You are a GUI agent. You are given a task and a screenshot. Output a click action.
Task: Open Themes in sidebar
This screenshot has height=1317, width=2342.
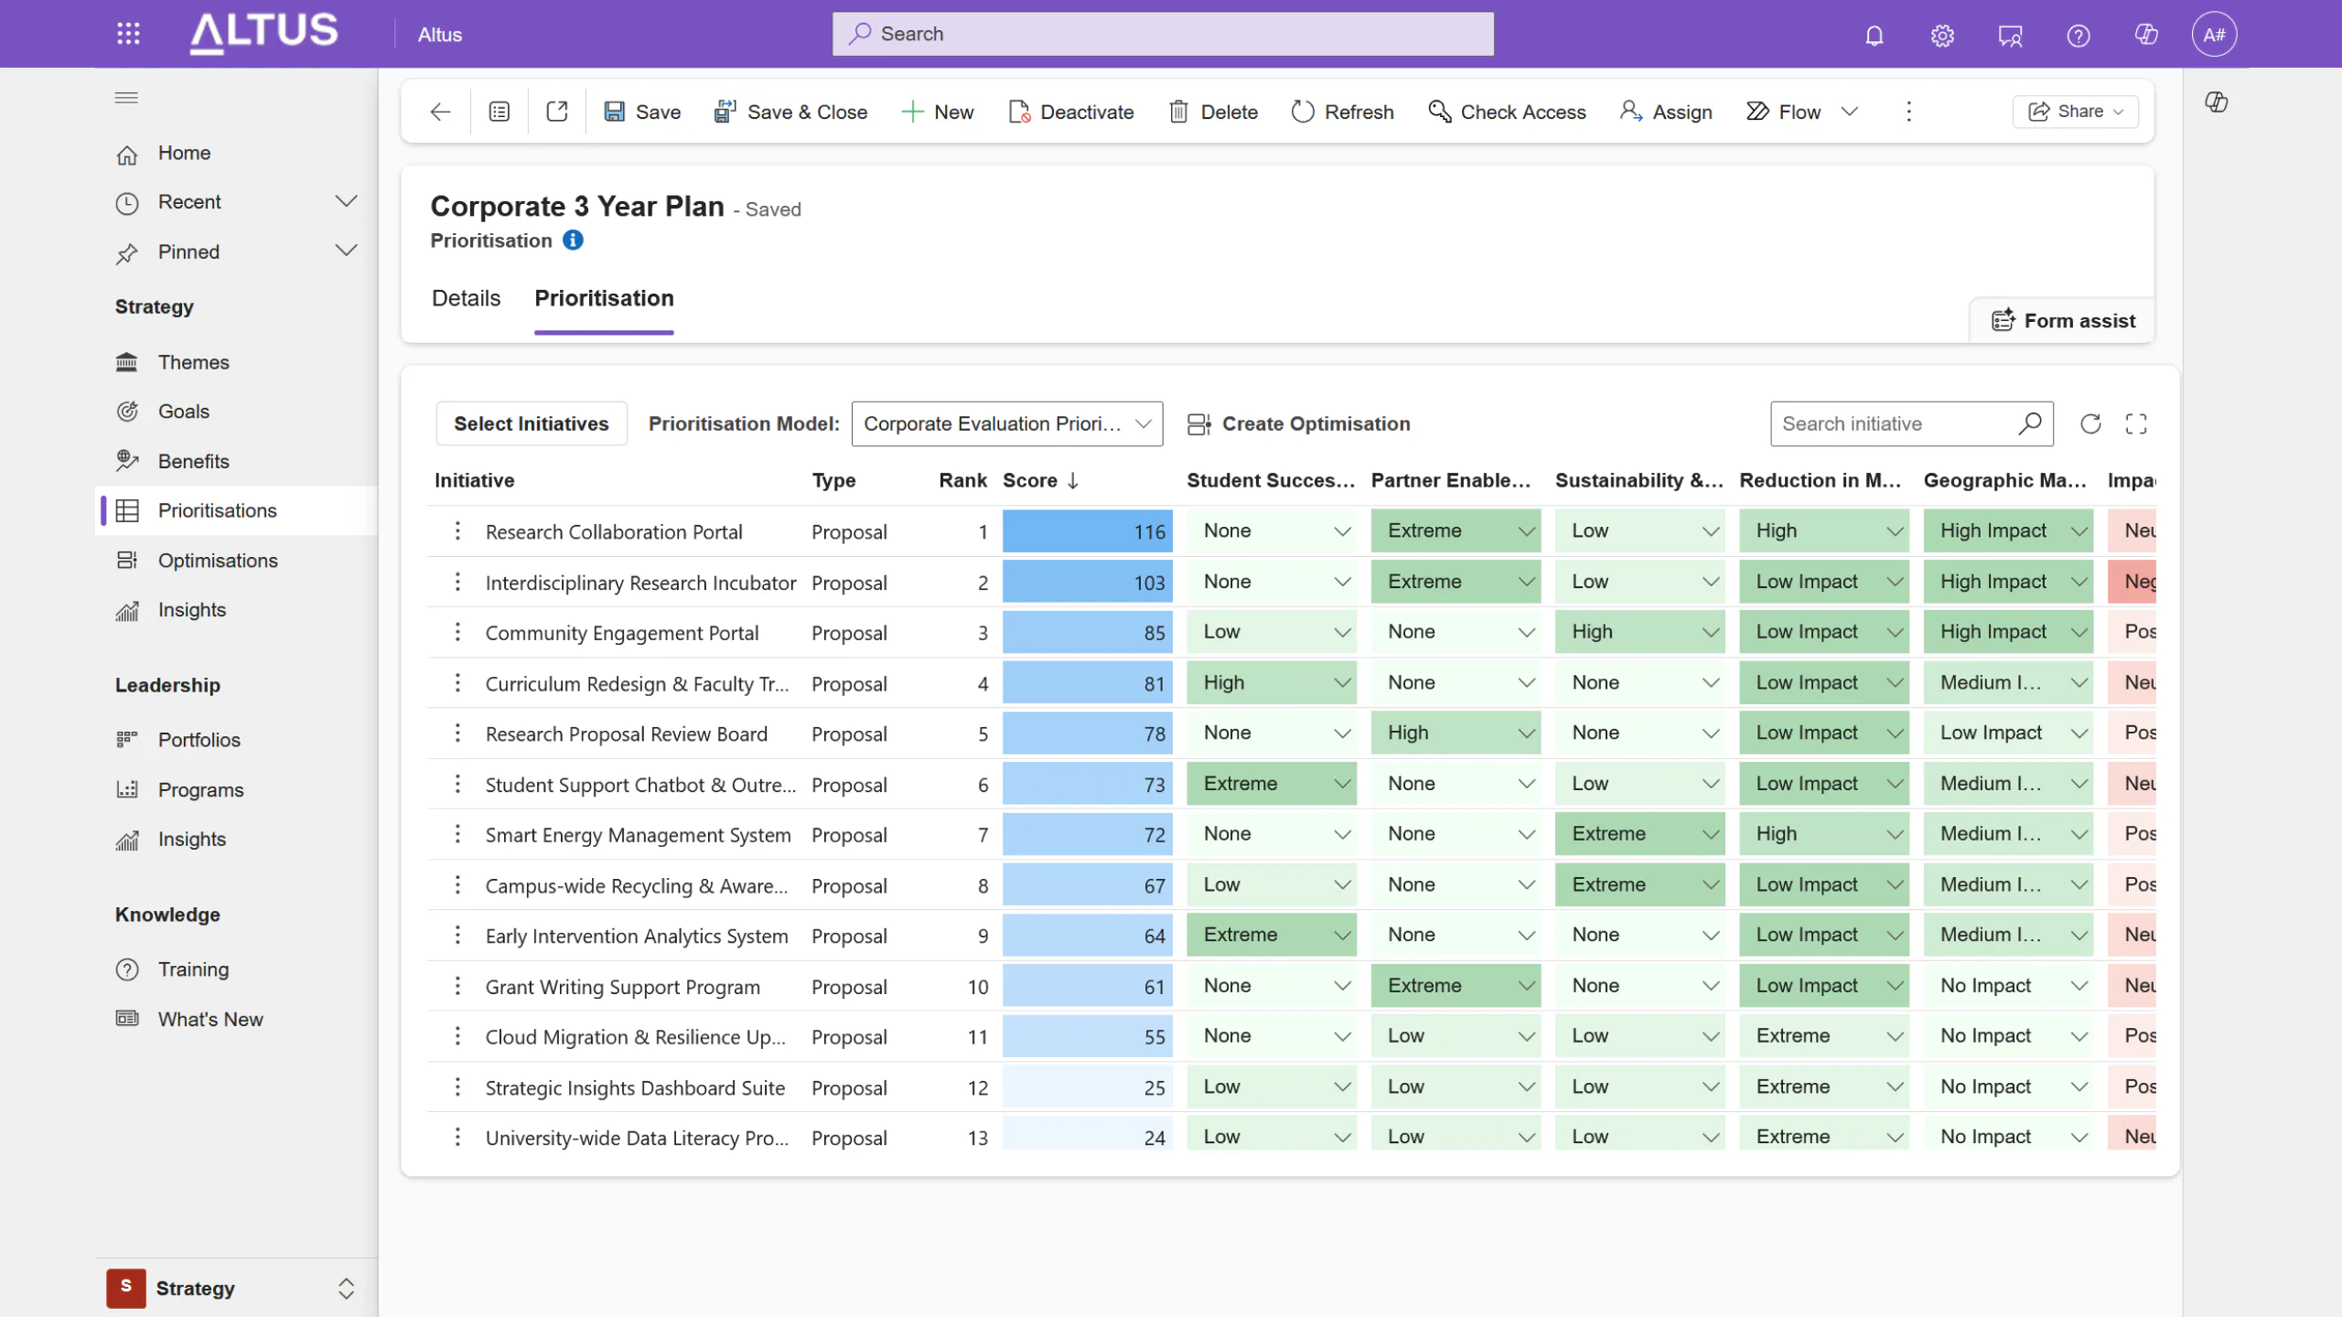(193, 362)
